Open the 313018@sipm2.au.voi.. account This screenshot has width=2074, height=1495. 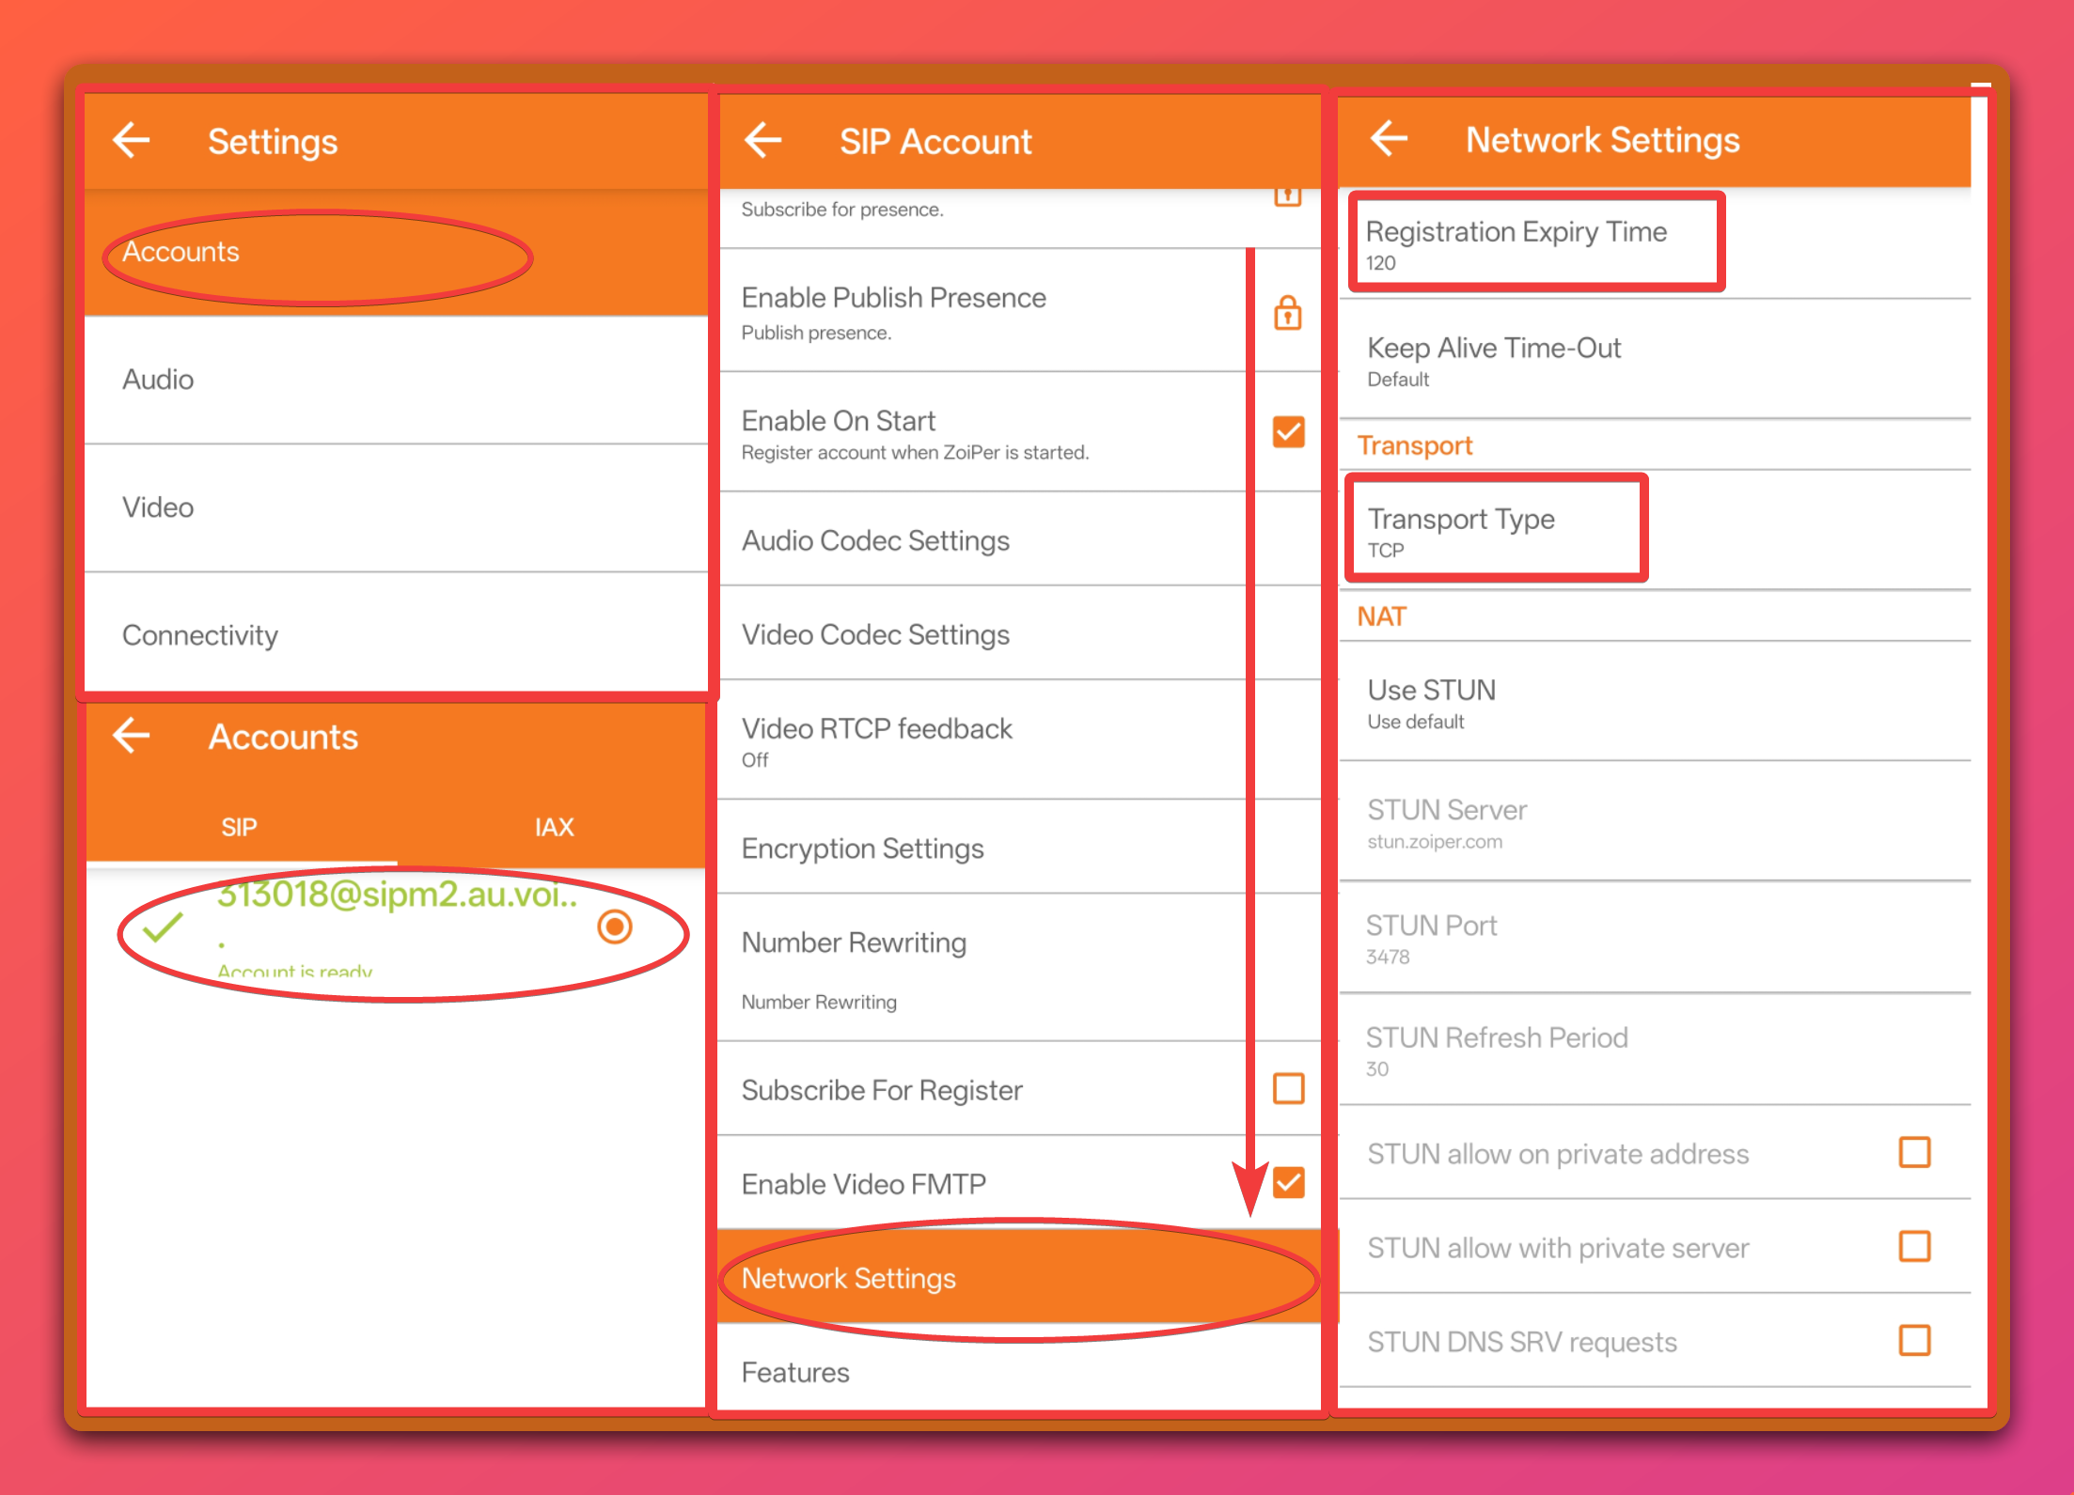coord(396,927)
